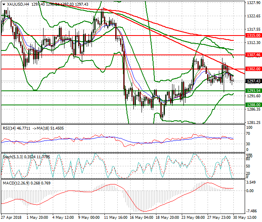Click the 27 May 23:00 time label
This screenshot has height=222, width=262.
(219, 218)
